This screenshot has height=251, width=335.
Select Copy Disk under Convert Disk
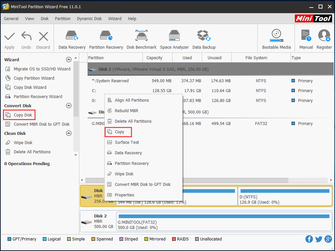pyautogui.click(x=19, y=115)
